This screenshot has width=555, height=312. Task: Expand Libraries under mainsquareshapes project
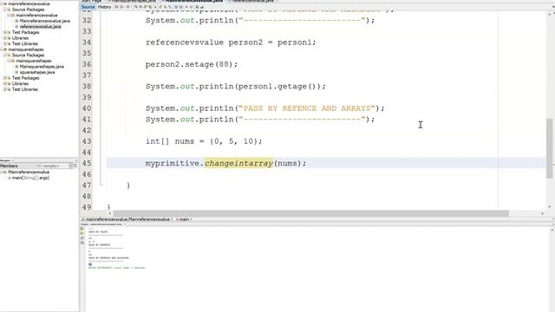pyautogui.click(x=5, y=84)
